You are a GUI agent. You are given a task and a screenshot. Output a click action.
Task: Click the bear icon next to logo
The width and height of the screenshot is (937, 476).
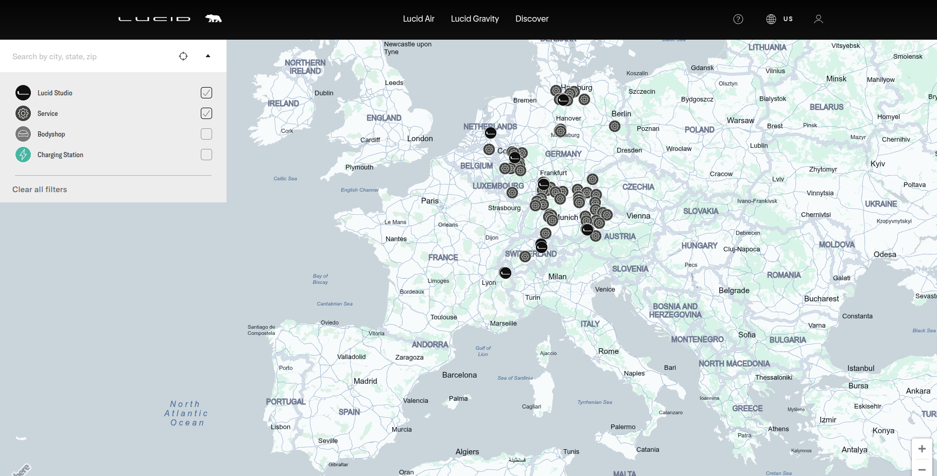pos(213,19)
